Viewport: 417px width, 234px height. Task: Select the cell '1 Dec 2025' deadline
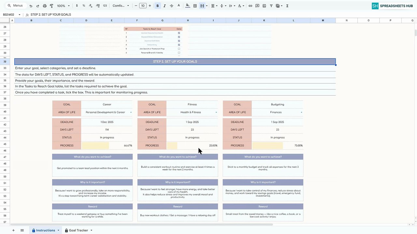click(x=107, y=122)
